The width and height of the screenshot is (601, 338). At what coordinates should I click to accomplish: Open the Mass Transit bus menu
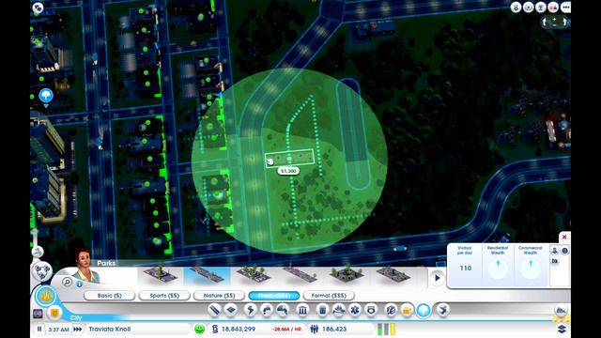(x=407, y=310)
